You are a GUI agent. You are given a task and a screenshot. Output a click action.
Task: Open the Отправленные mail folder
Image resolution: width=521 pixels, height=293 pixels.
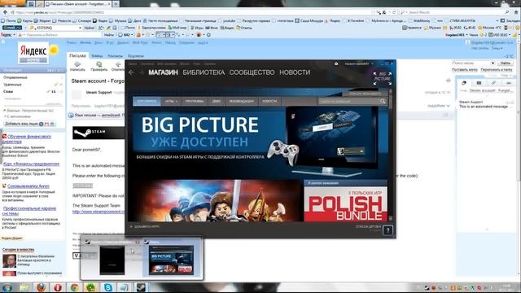tap(15, 77)
